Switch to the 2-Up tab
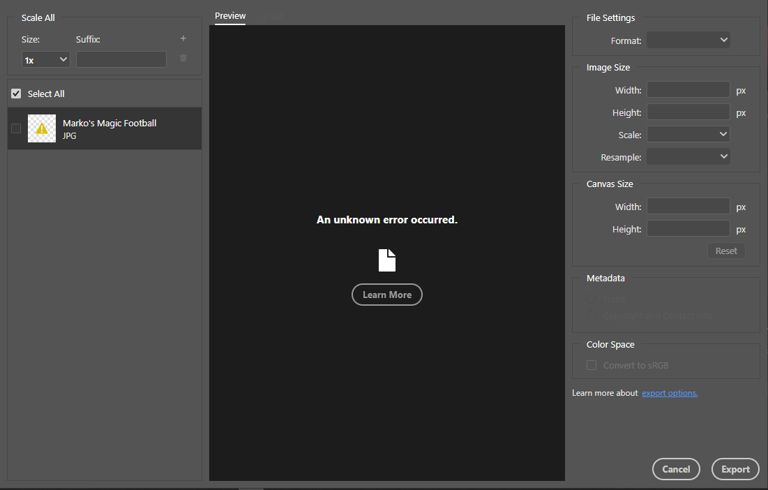 coord(272,15)
